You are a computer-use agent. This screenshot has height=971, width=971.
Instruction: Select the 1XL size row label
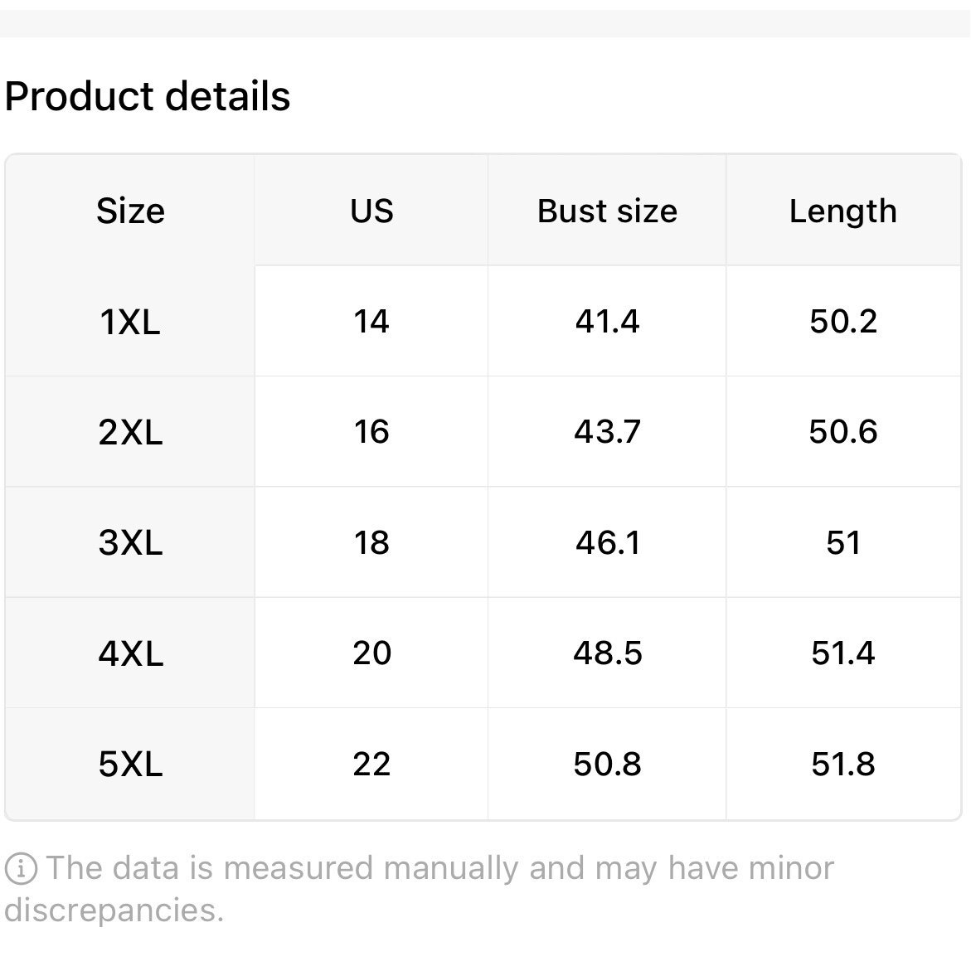click(x=130, y=322)
